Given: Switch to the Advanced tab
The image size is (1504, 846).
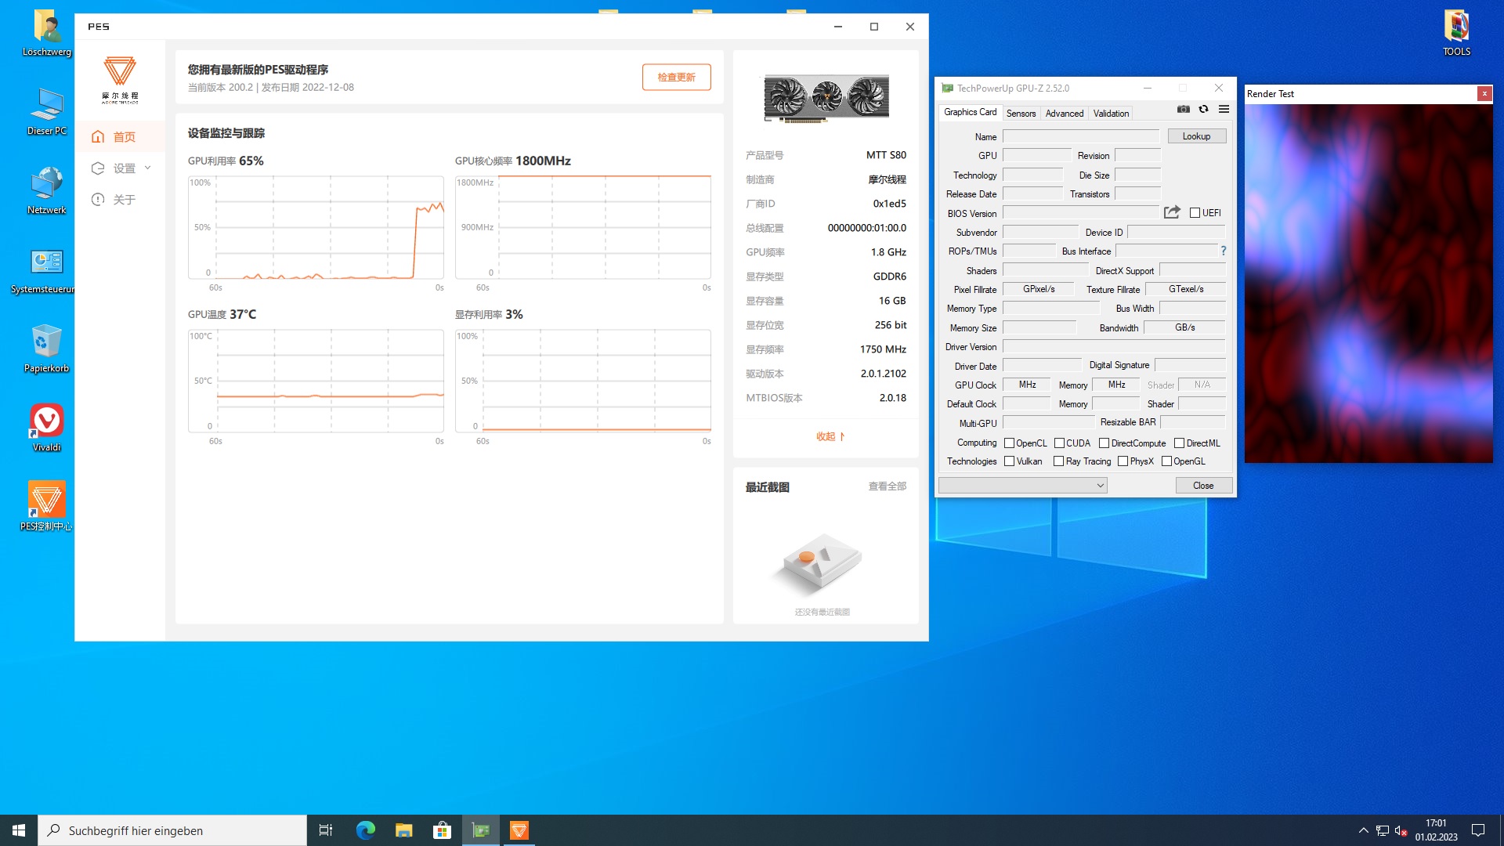Looking at the screenshot, I should pos(1064,114).
